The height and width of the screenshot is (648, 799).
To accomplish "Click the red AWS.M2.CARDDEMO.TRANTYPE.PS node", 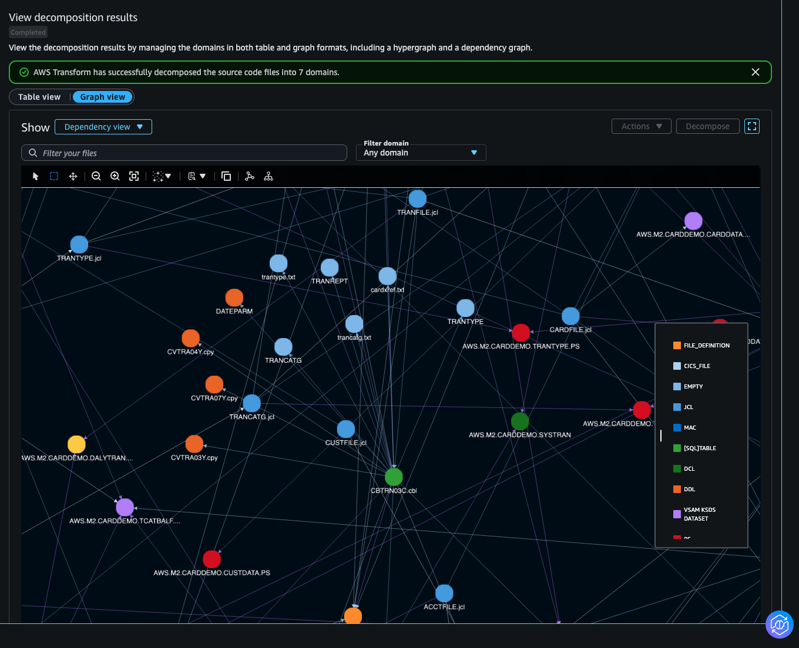I will 521,333.
